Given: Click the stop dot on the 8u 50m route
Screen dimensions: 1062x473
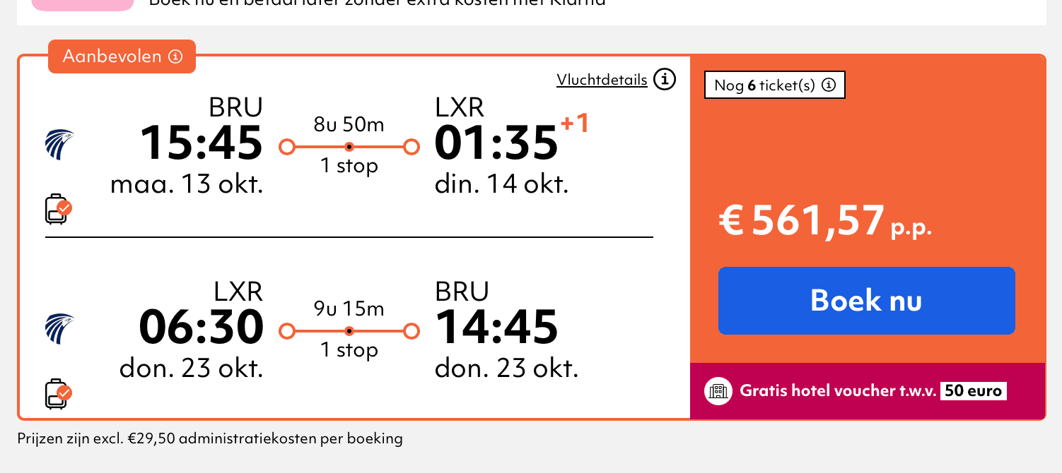Looking at the screenshot, I should [349, 147].
